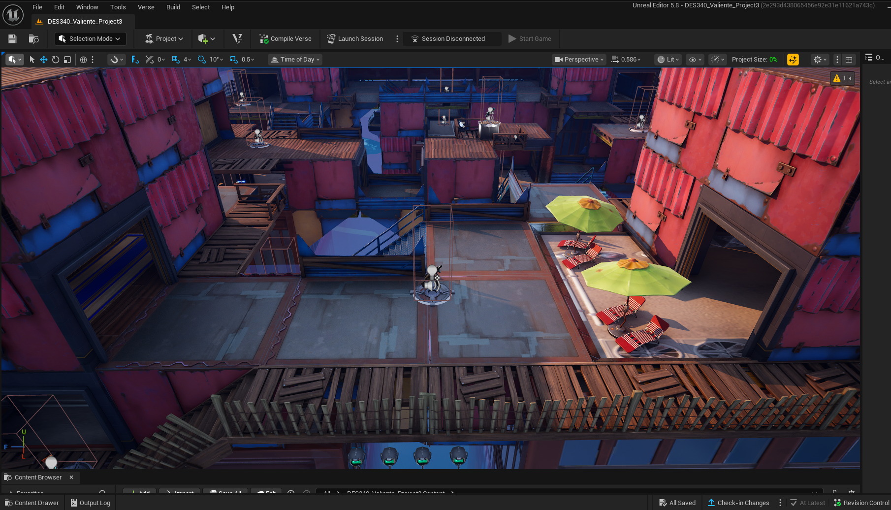891x510 pixels.
Task: Click Session Disconnected status button
Action: 452,39
